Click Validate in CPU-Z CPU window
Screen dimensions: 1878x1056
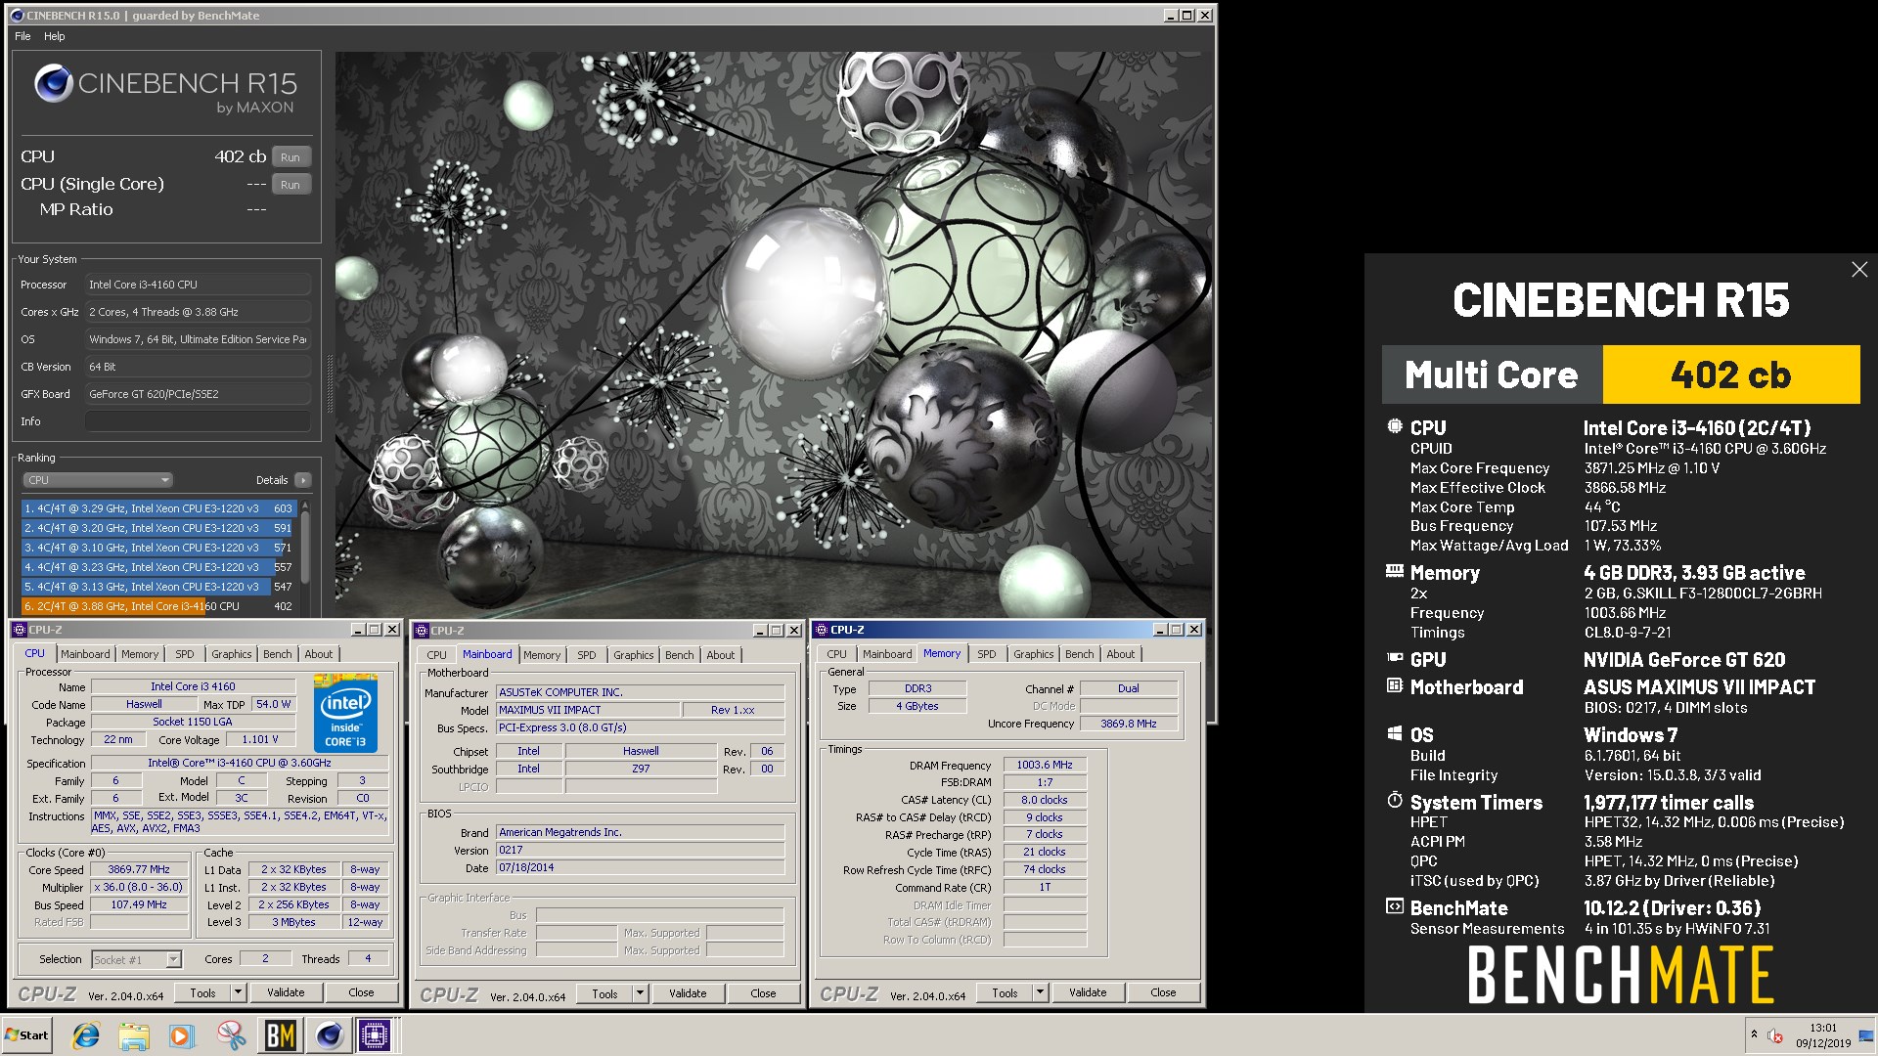286,992
